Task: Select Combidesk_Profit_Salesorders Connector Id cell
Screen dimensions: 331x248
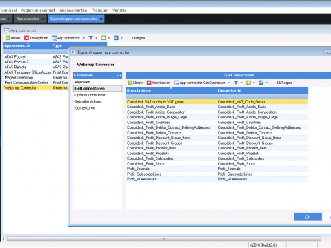Action: point(262,158)
